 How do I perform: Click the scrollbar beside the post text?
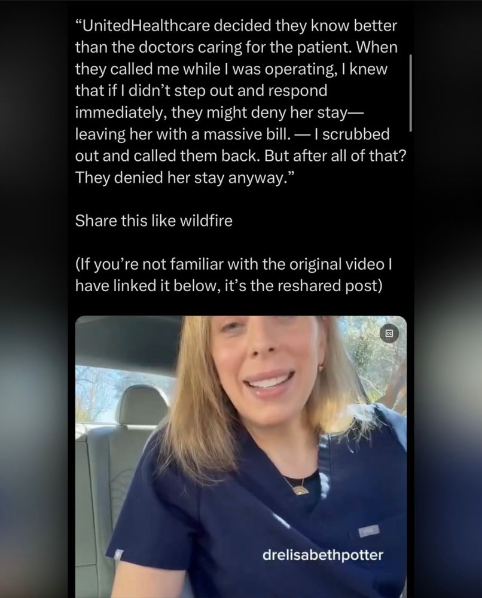tap(410, 93)
